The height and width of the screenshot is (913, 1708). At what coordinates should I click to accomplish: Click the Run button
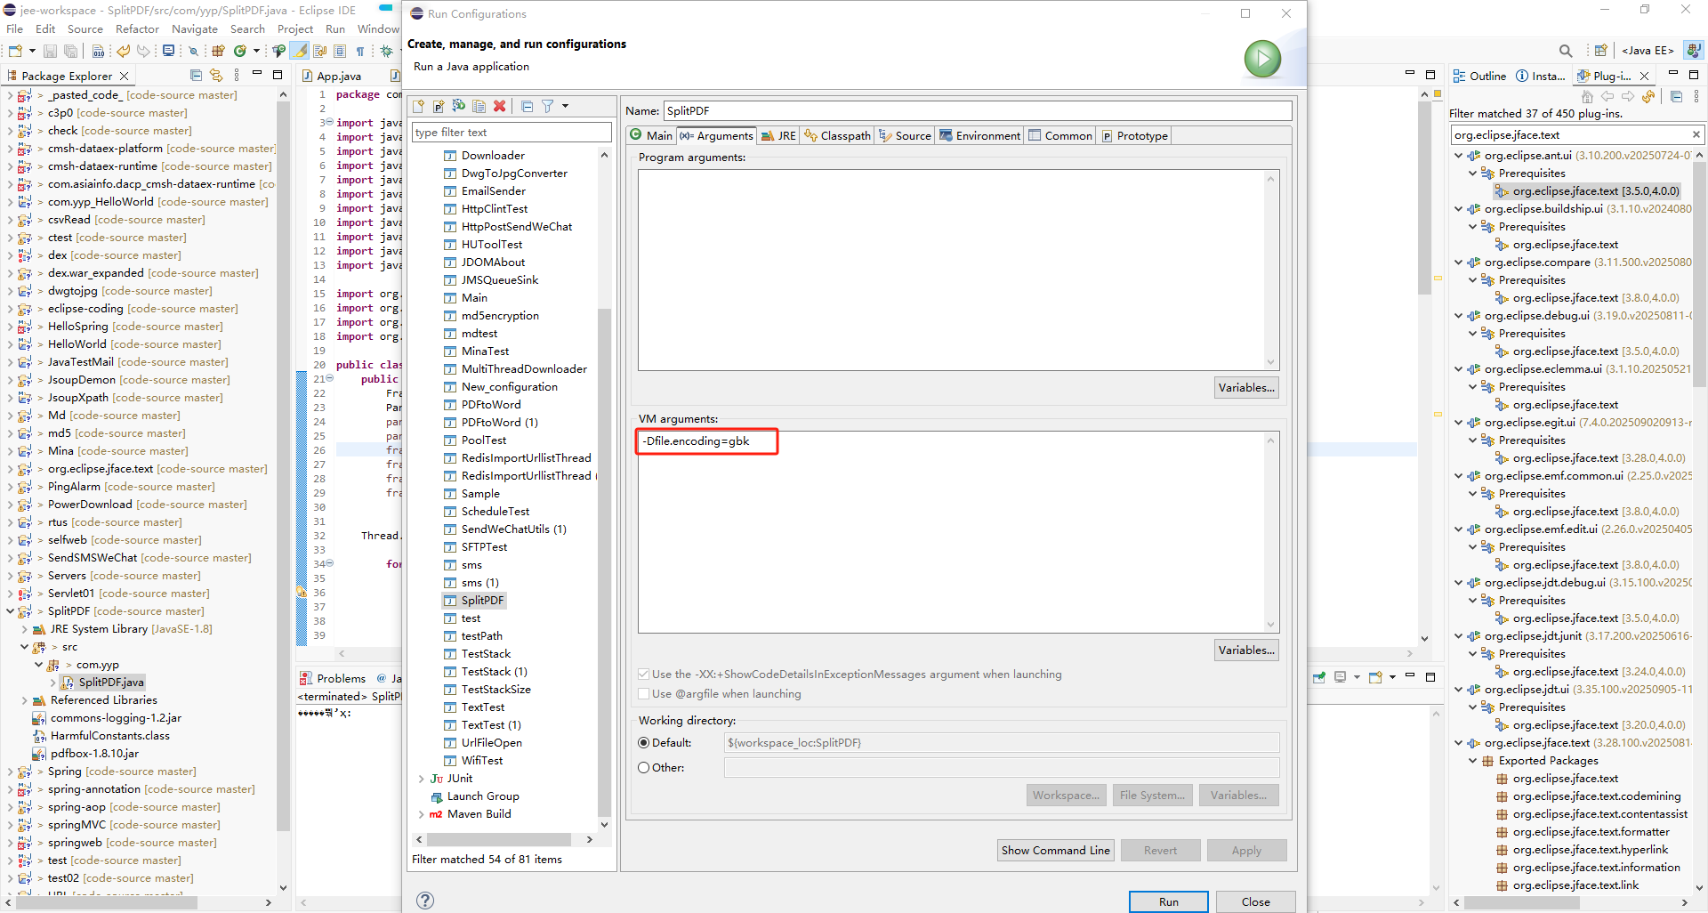[x=1168, y=901]
